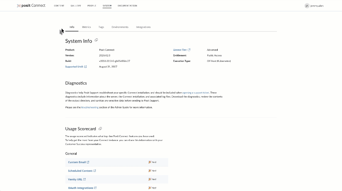The image size is (342, 191).
Task: Open the Integrations tab
Action: [x=143, y=27]
